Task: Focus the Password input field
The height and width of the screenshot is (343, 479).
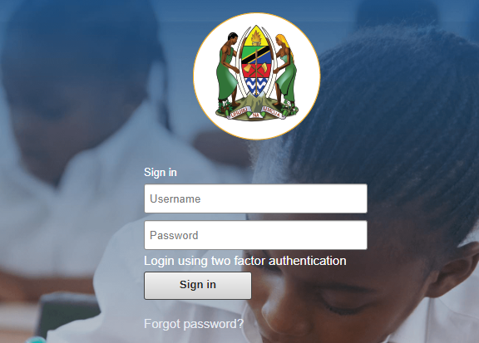Action: 255,235
